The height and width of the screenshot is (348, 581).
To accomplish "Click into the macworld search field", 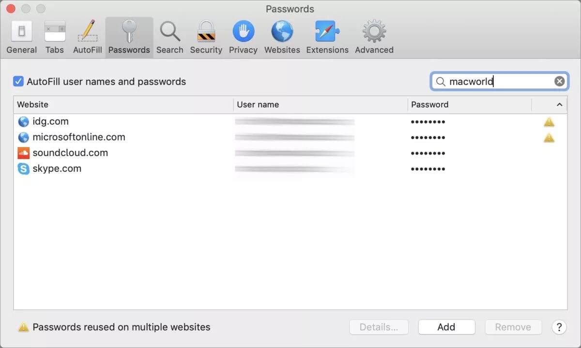I will [x=500, y=81].
